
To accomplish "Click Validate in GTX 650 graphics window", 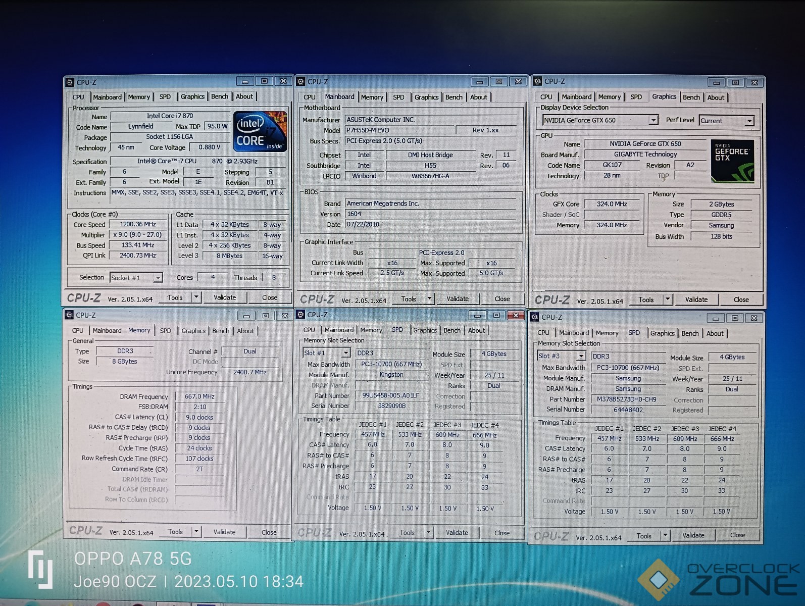I will click(696, 299).
